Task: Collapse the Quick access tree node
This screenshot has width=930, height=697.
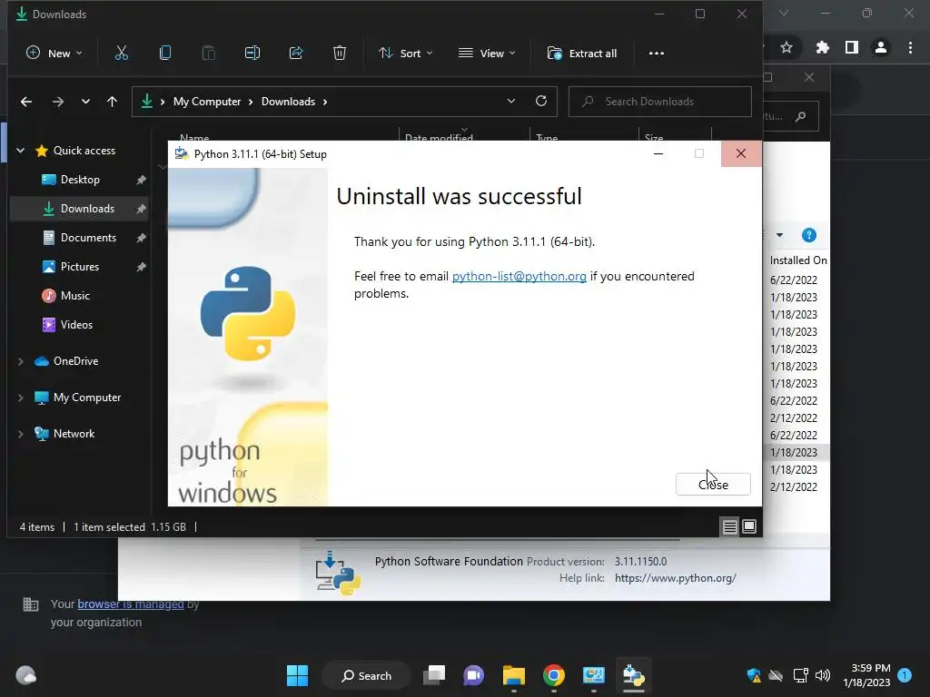Action: pyautogui.click(x=20, y=151)
